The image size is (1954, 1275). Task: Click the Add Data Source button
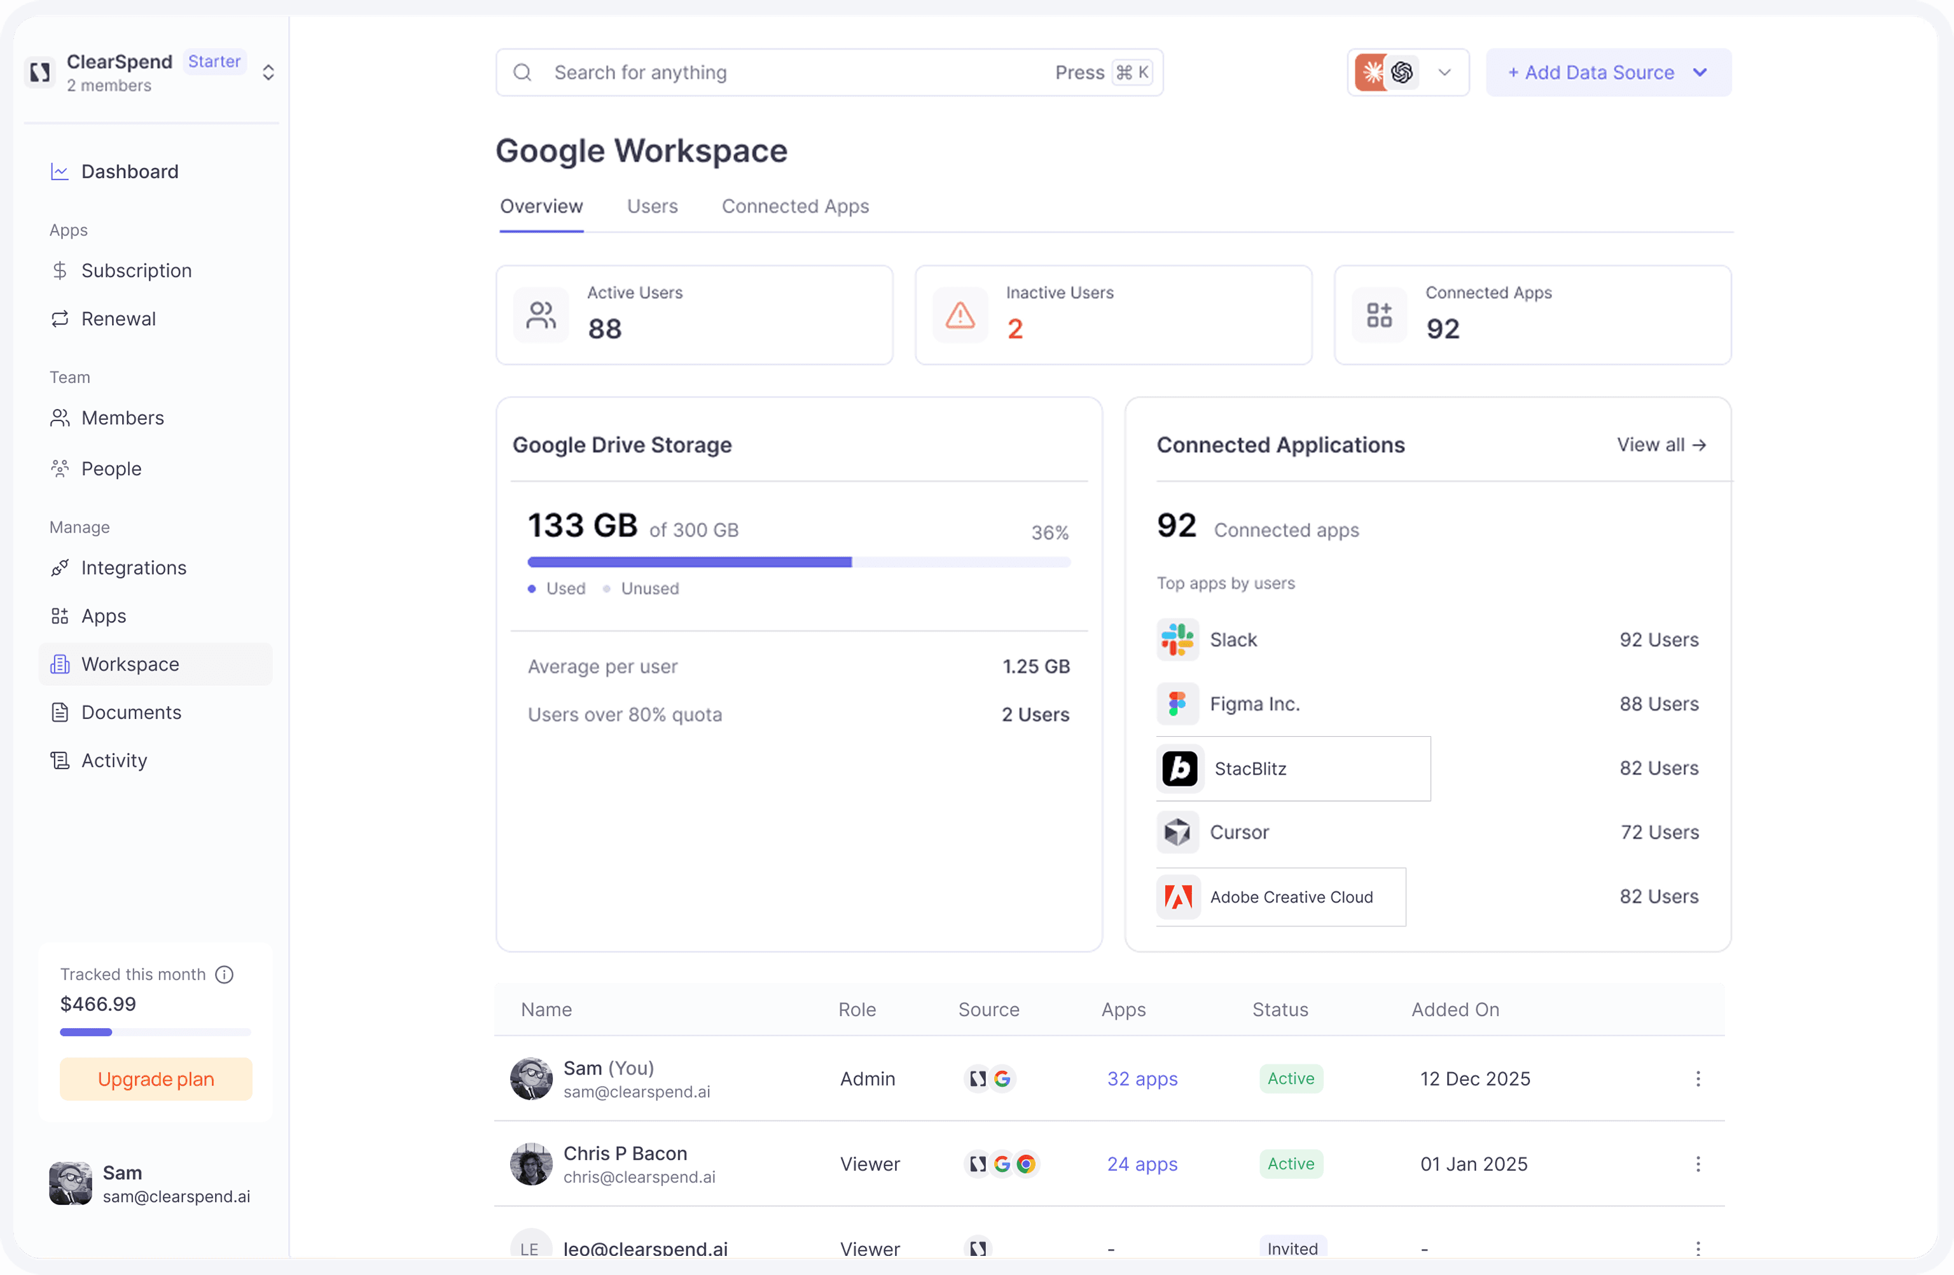(x=1609, y=73)
